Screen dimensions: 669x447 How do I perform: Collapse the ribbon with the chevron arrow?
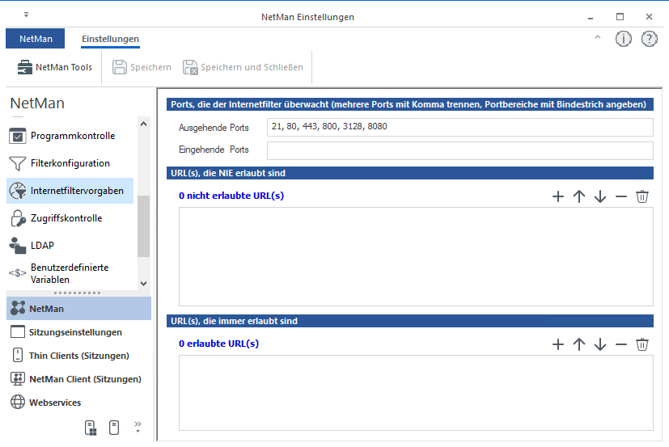pyautogui.click(x=598, y=38)
